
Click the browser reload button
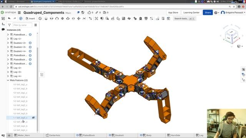pos(11,7)
